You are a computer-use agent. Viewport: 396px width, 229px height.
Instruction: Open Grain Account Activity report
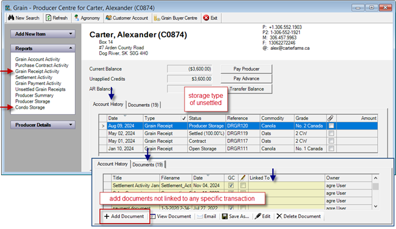click(x=38, y=59)
